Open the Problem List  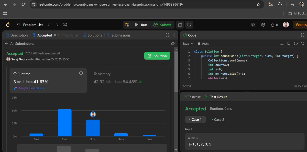(30, 25)
